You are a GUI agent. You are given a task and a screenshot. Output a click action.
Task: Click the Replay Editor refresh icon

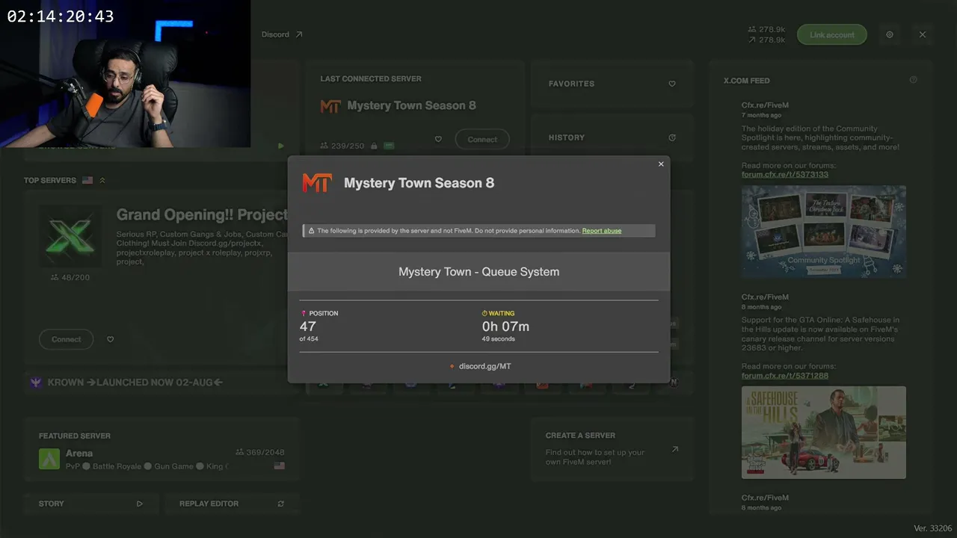(x=281, y=504)
